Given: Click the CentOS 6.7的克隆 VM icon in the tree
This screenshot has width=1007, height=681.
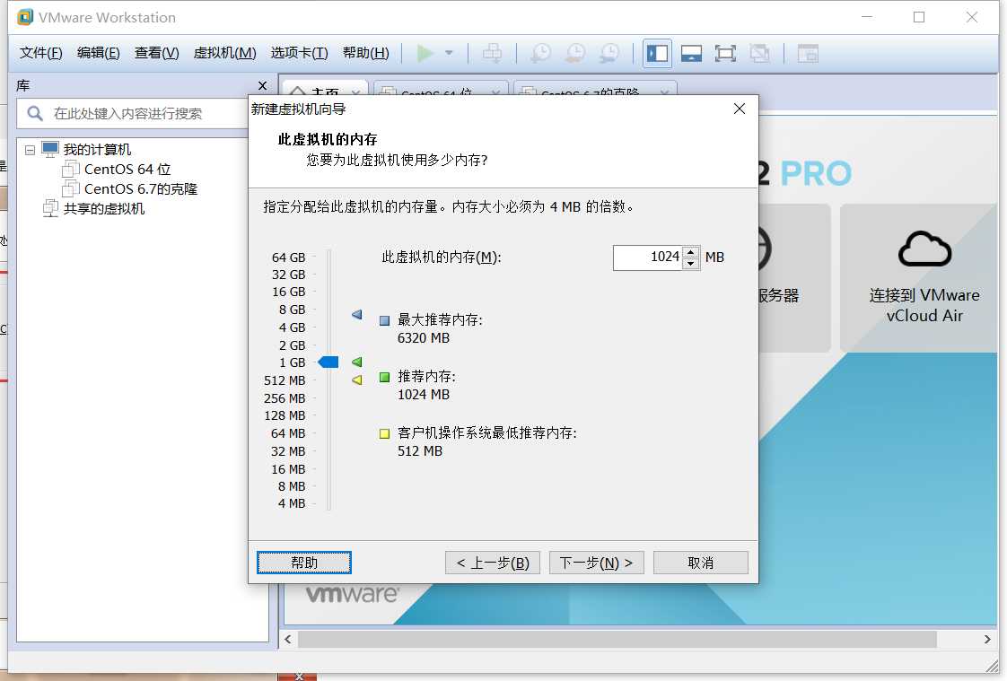Looking at the screenshot, I should click(x=70, y=188).
